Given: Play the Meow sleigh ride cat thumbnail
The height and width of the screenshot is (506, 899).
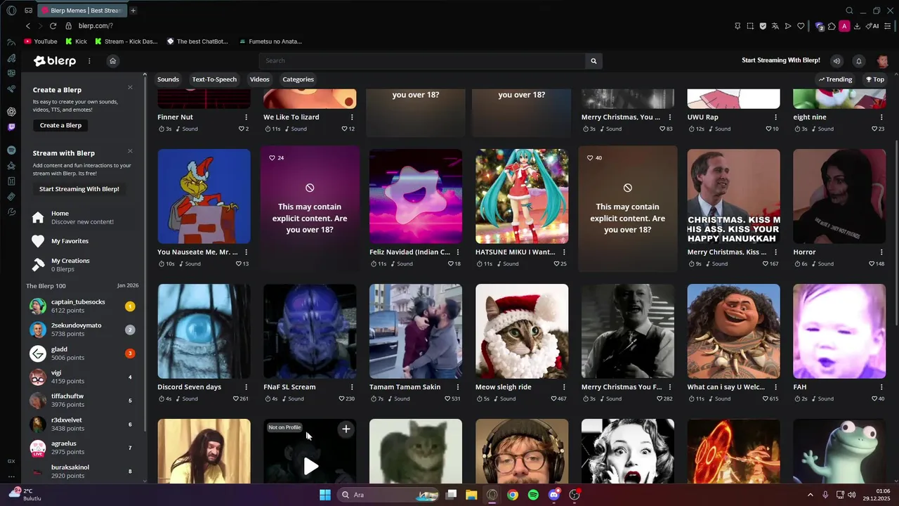Looking at the screenshot, I should coord(522,331).
